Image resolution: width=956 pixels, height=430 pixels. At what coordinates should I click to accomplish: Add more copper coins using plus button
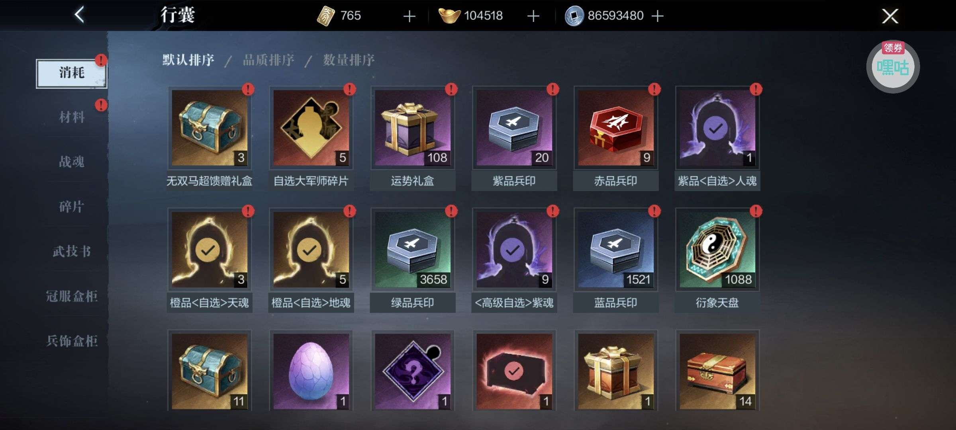657,16
